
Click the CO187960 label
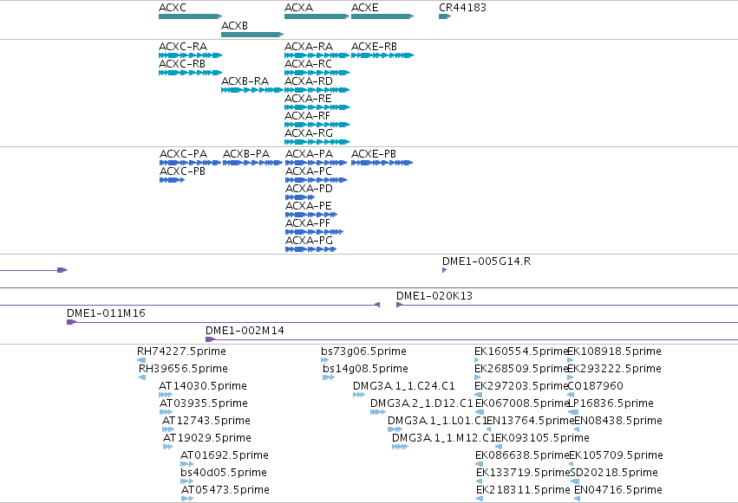tap(596, 386)
